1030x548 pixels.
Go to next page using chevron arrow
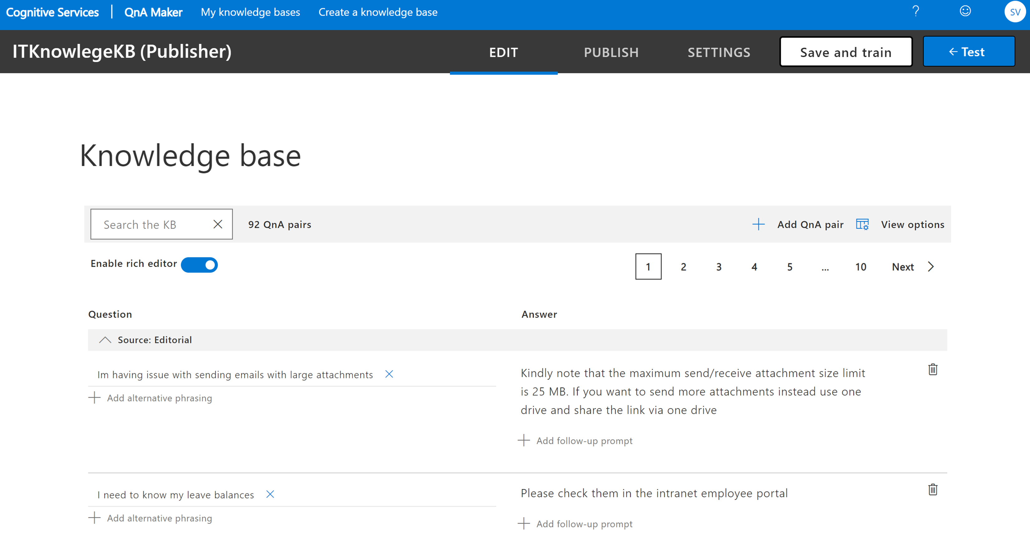(931, 267)
